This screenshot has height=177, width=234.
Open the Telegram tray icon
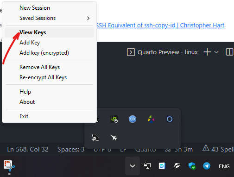tap(207, 166)
